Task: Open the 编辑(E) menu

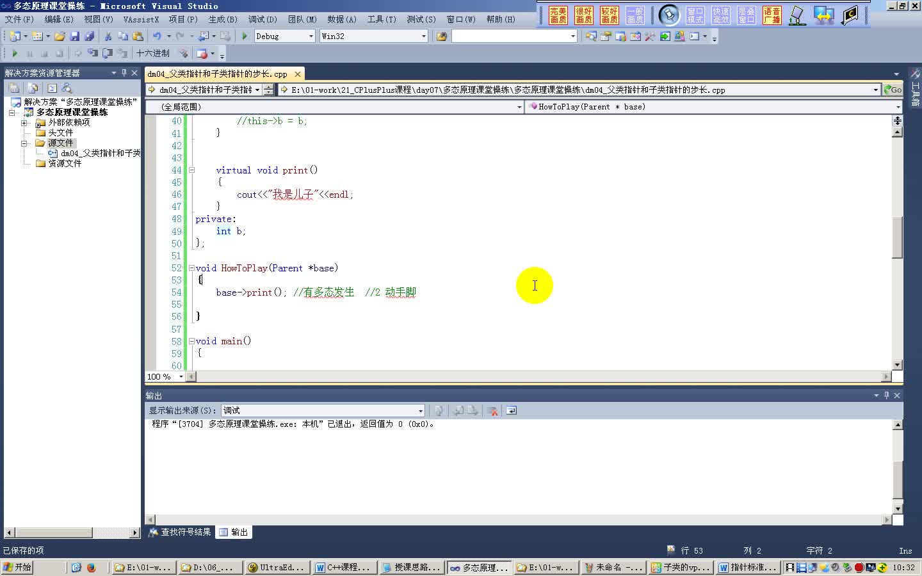Action: pos(59,19)
